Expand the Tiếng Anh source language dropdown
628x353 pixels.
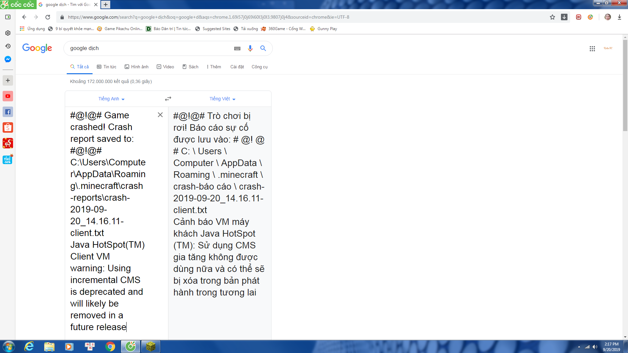pos(112,99)
